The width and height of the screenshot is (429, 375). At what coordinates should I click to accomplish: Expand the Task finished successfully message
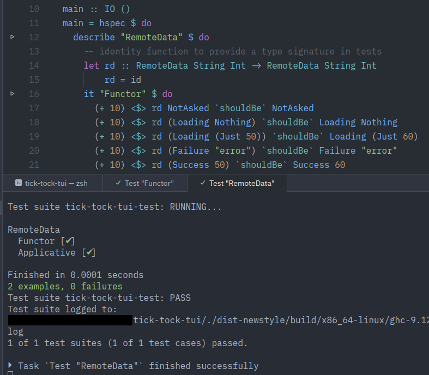pos(10,365)
